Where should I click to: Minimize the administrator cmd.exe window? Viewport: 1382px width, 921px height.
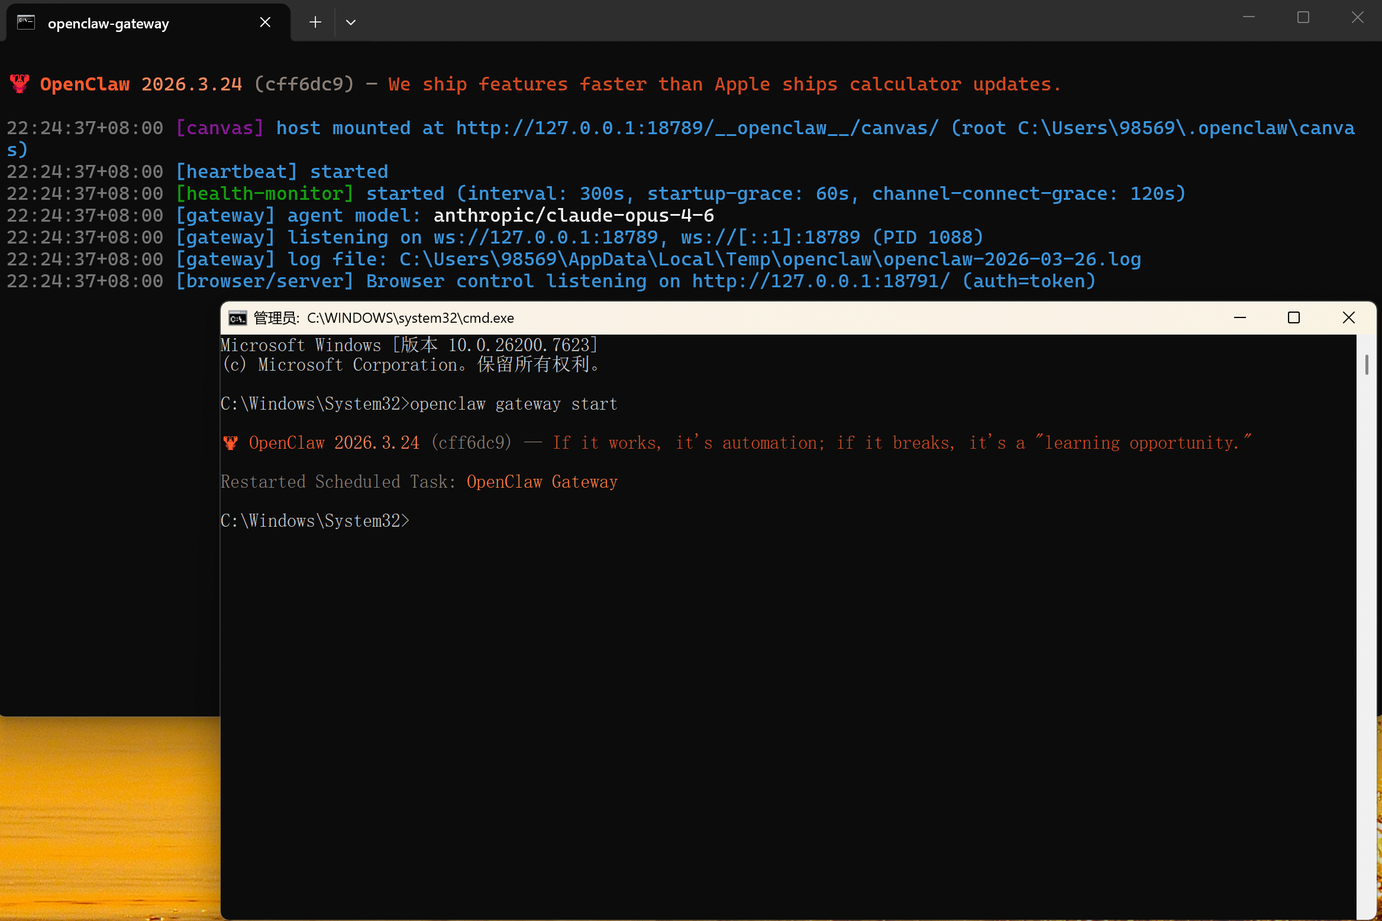[1240, 318]
